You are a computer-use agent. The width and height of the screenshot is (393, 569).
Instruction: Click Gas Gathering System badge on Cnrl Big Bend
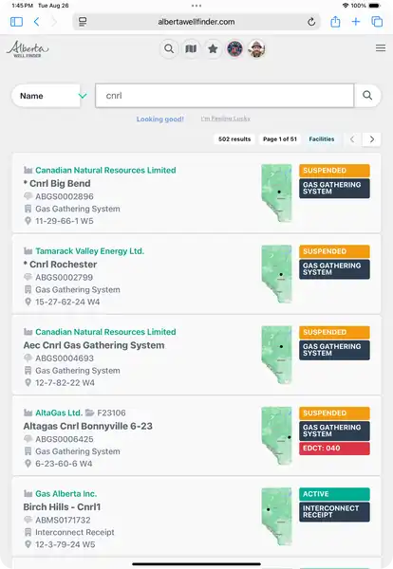coord(334,188)
